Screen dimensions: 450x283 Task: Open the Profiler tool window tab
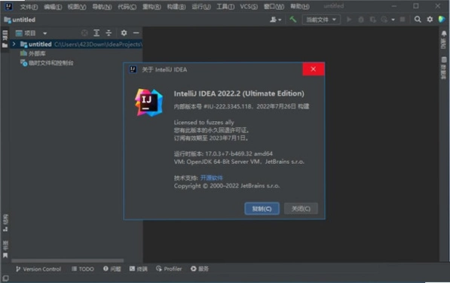tap(169, 269)
